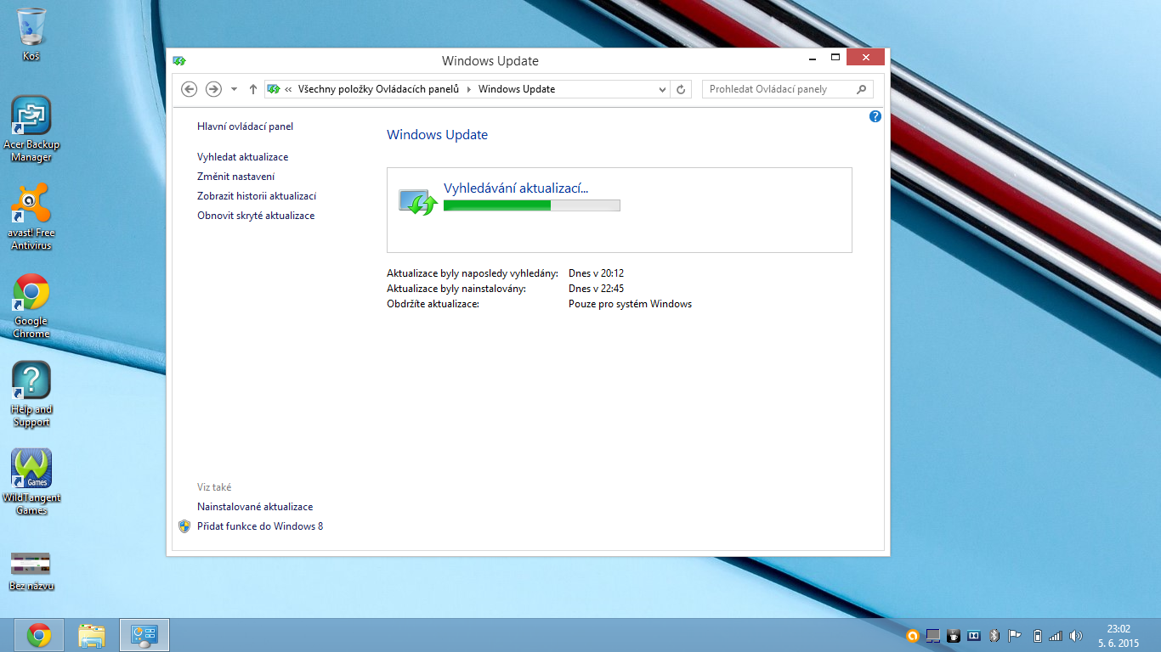Image resolution: width=1161 pixels, height=652 pixels.
Task: Open Změnit nastavení link
Action: tap(235, 177)
